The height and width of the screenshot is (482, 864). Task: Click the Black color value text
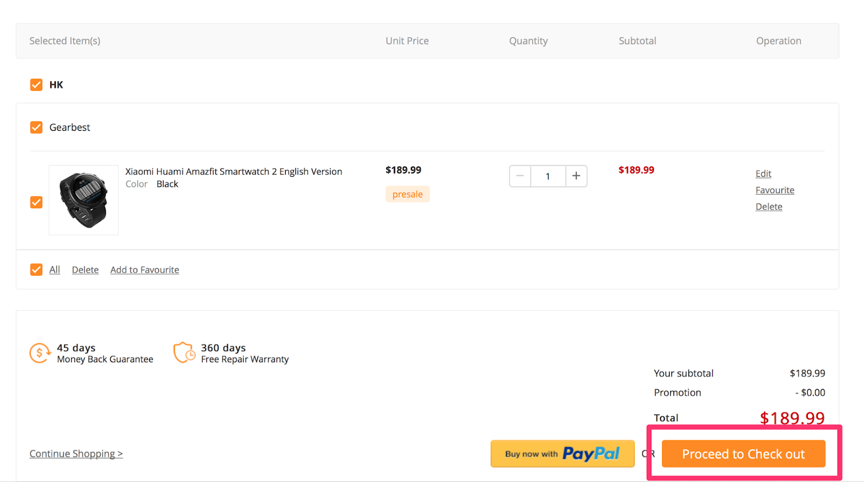tap(167, 184)
